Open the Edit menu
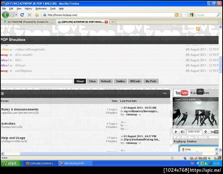 pos(11,9)
